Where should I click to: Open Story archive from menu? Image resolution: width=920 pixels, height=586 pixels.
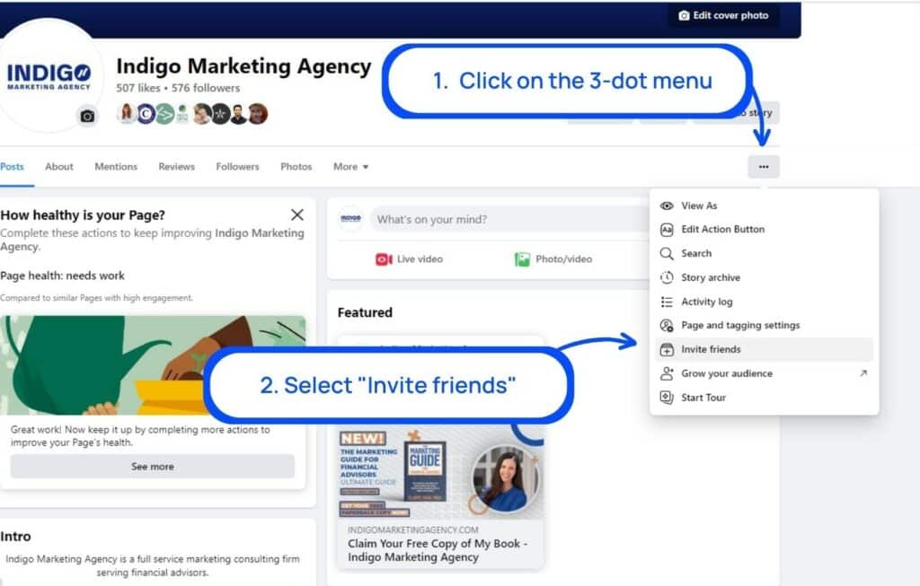tap(764, 278)
